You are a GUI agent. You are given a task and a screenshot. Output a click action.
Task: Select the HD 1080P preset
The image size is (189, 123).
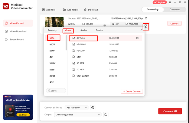tap(106, 44)
